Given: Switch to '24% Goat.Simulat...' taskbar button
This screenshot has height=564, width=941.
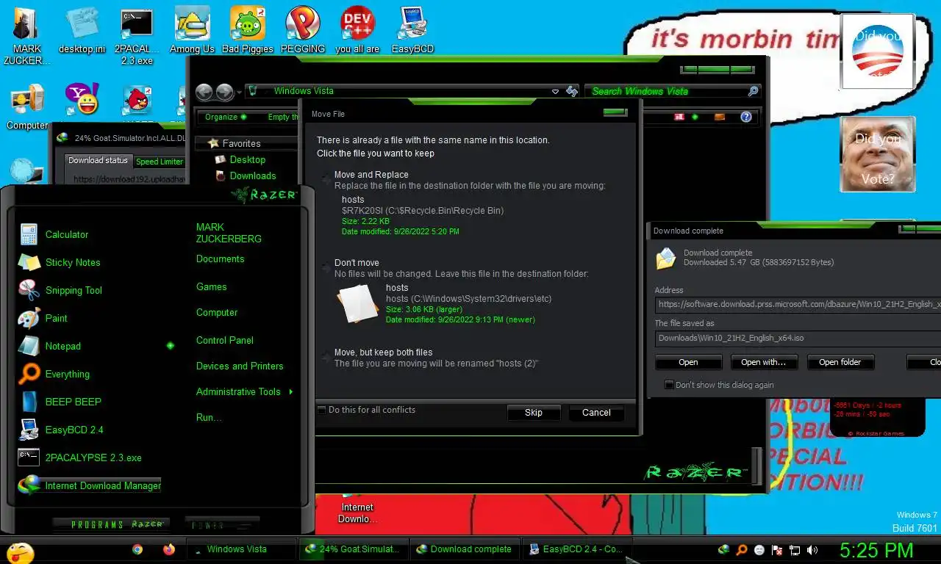Looking at the screenshot, I should click(353, 549).
